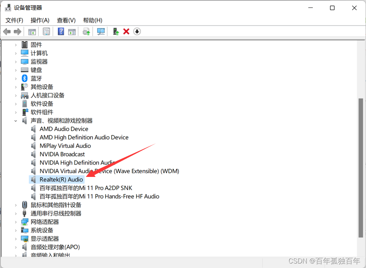Viewport: 366px width, 268px height.
Task: Select the Mi 11 Pro A2DP SNK entry
Action: [86, 188]
